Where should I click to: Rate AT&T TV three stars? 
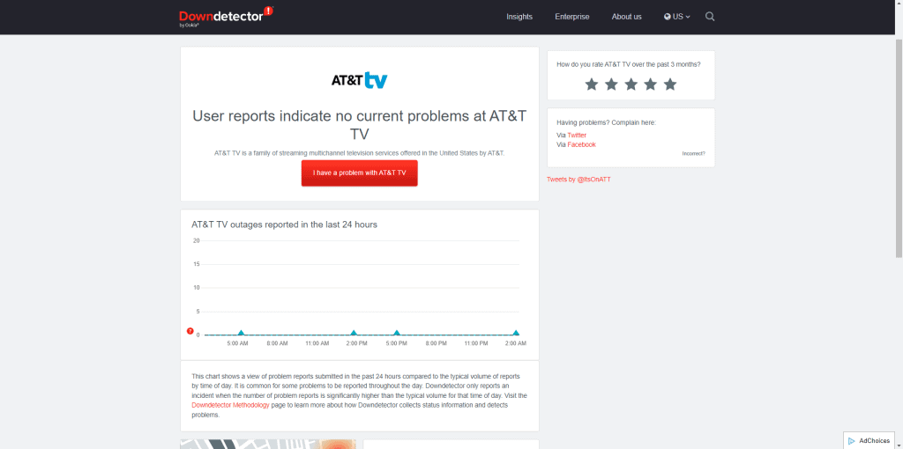(x=631, y=85)
